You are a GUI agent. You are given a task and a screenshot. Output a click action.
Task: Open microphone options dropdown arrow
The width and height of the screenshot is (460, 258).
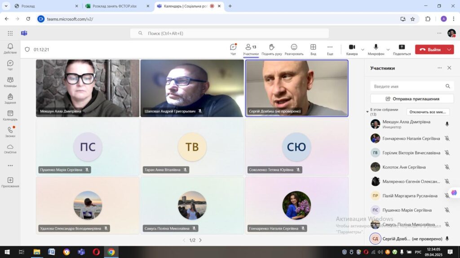(x=388, y=50)
